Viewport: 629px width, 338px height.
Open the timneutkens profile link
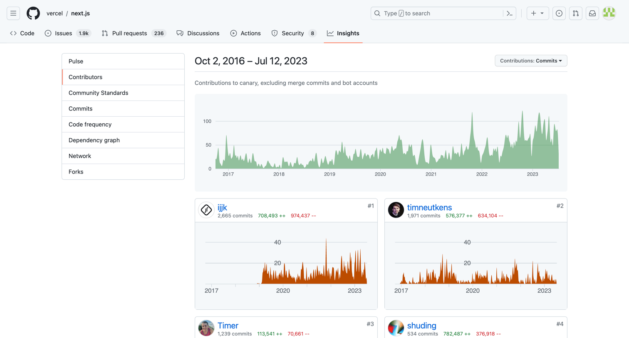(429, 207)
